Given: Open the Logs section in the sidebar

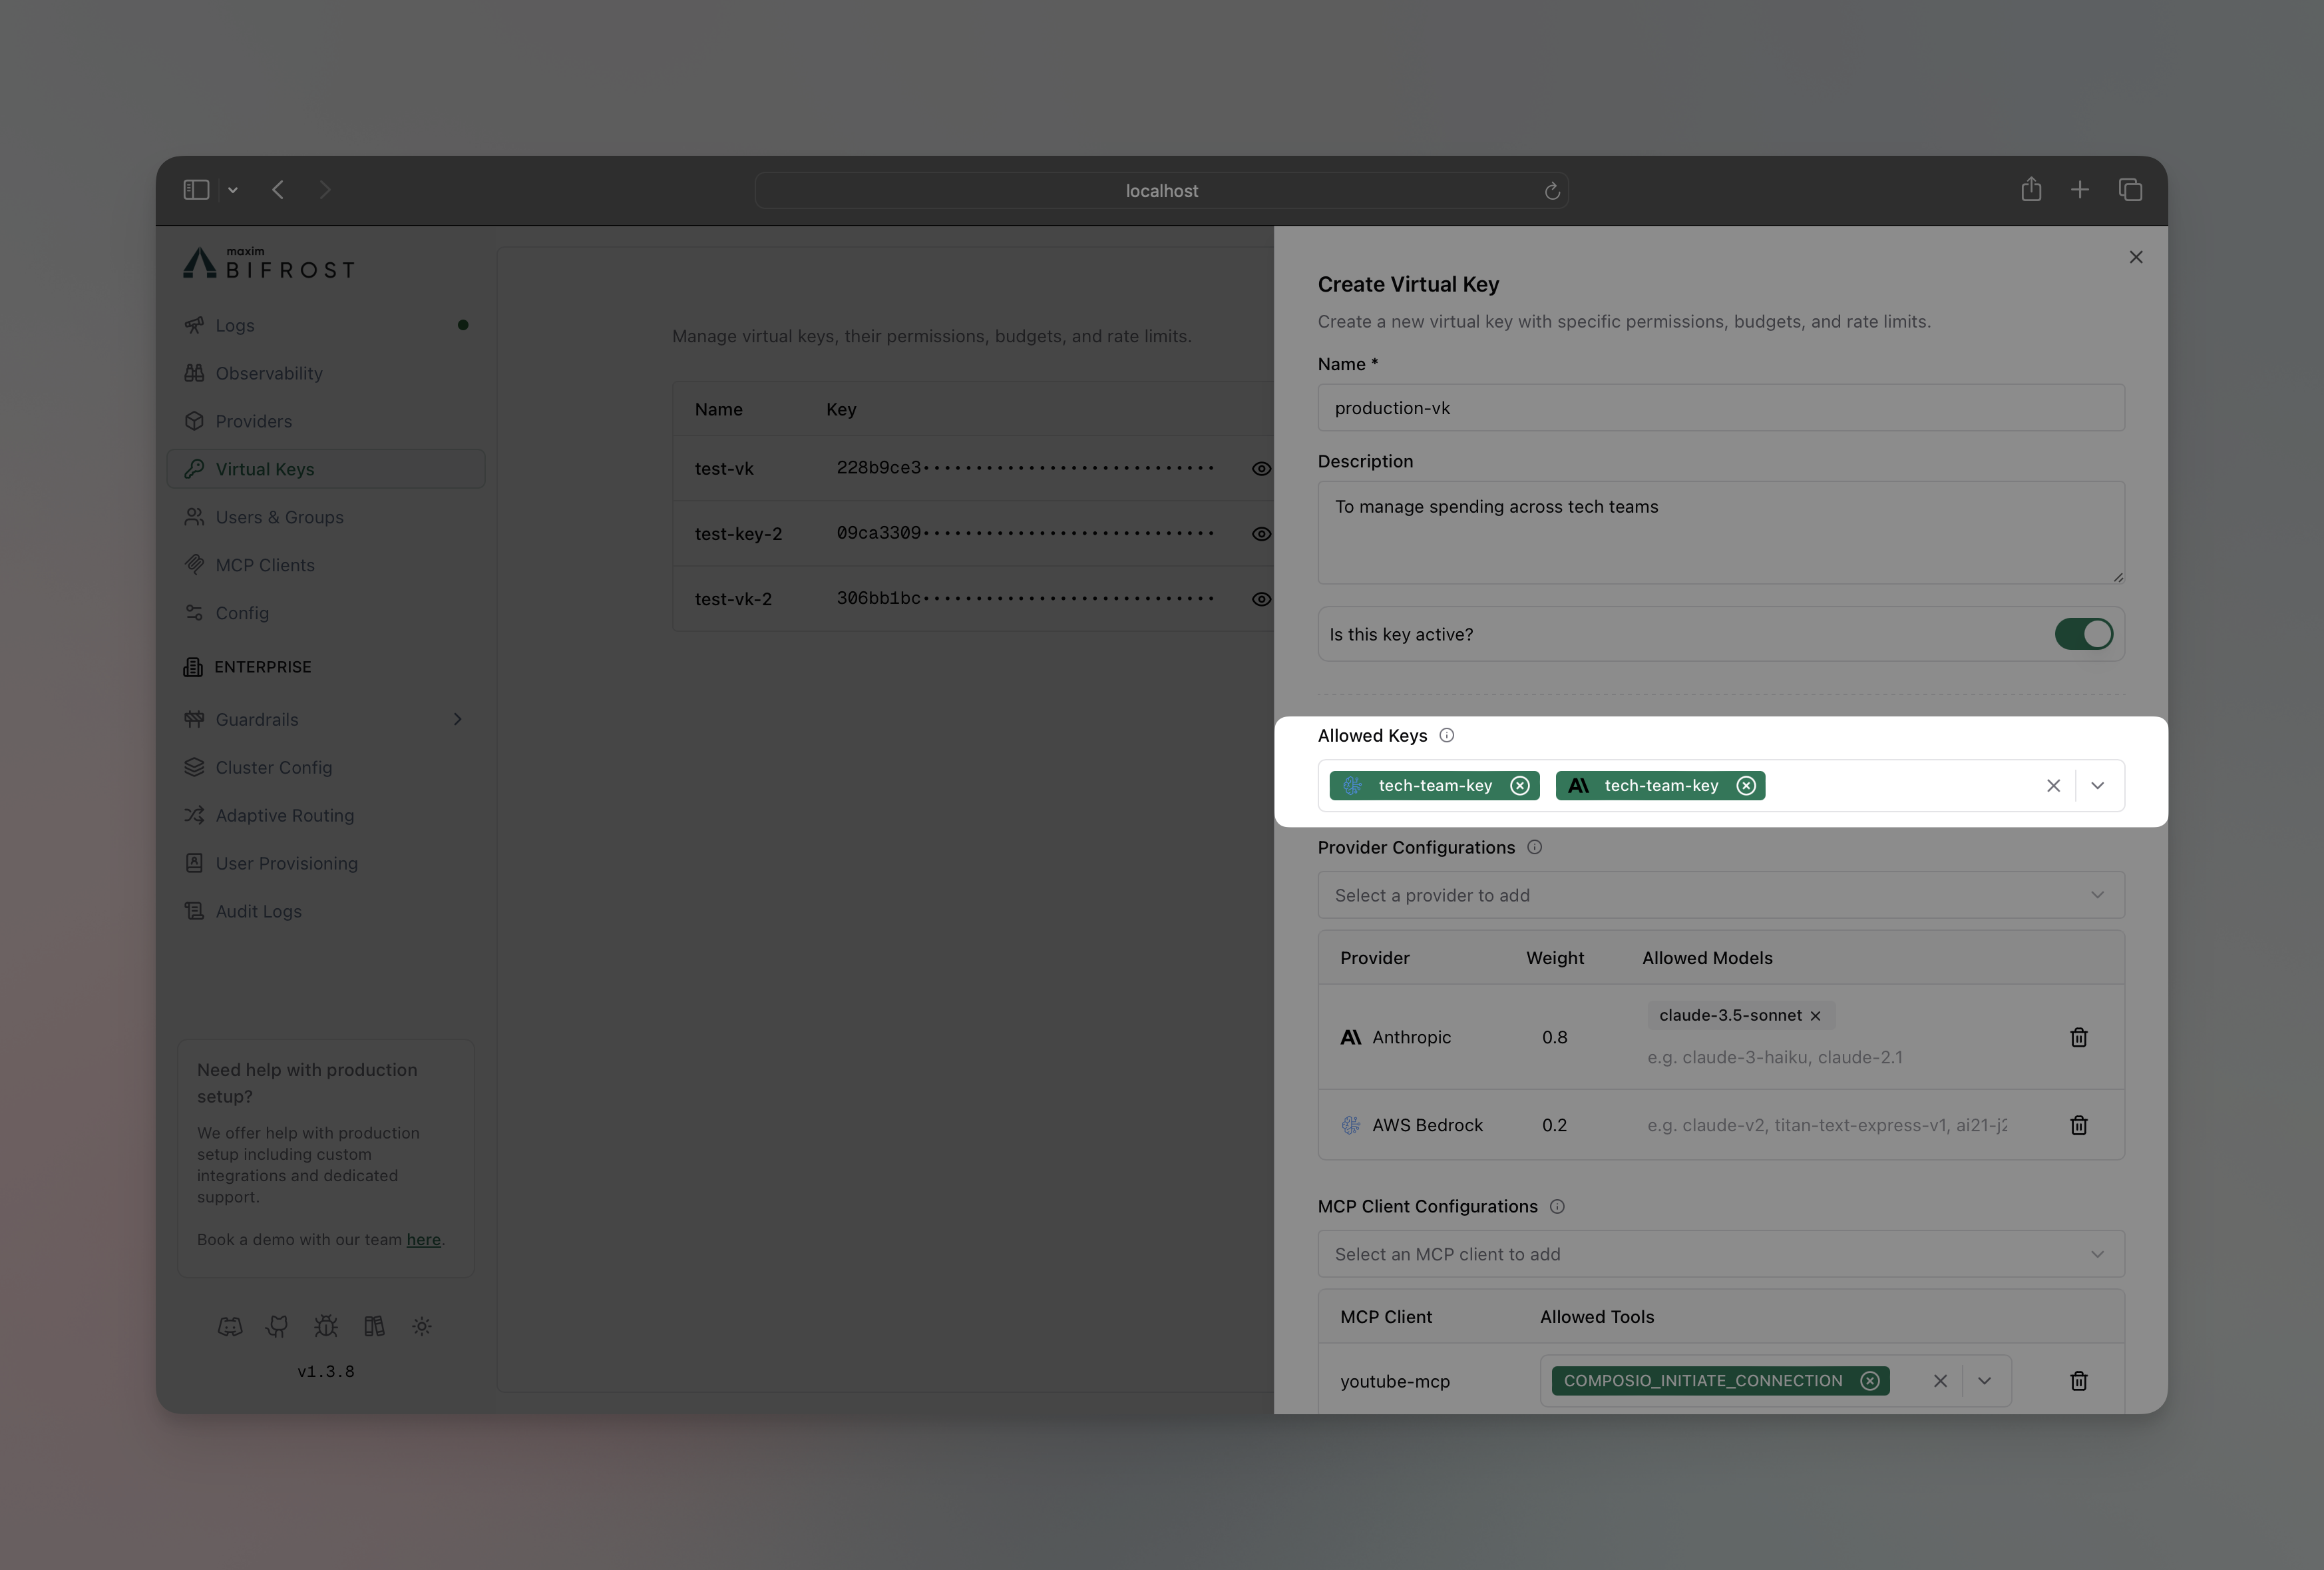Looking at the screenshot, I should coord(234,325).
